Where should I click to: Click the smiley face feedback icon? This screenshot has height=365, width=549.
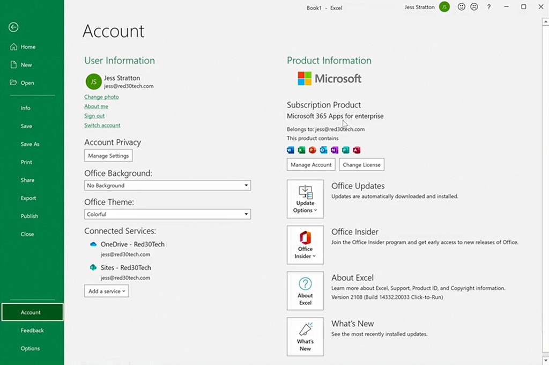point(461,7)
